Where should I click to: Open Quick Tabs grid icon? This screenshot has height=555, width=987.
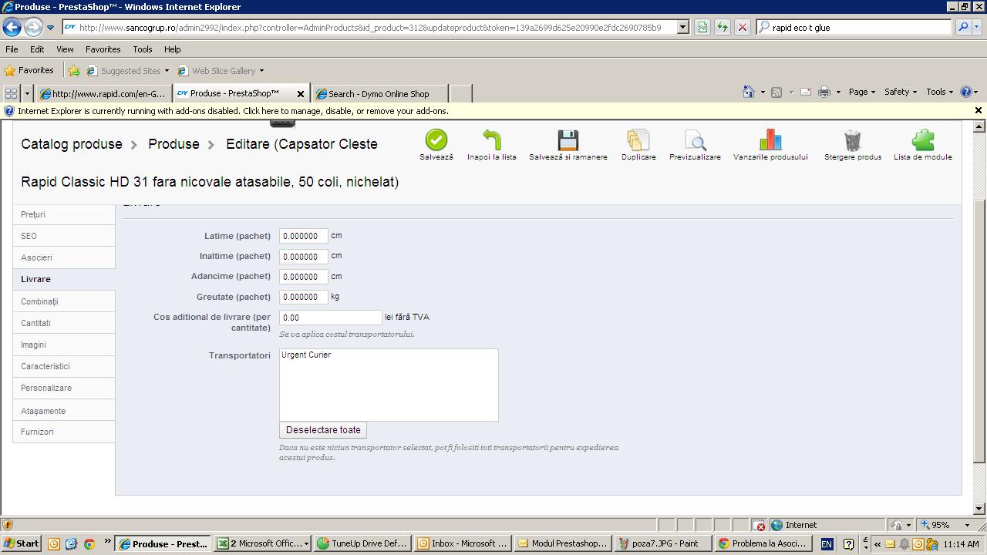[x=11, y=93]
